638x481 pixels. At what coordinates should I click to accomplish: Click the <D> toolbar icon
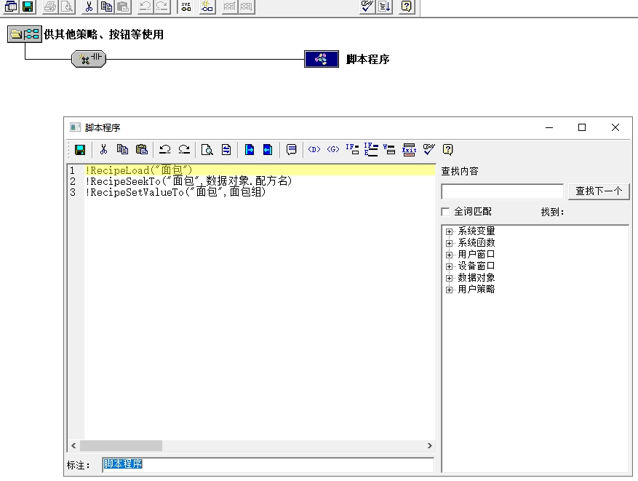coord(314,149)
